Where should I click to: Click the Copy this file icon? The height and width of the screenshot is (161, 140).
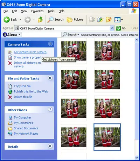coord(10,86)
